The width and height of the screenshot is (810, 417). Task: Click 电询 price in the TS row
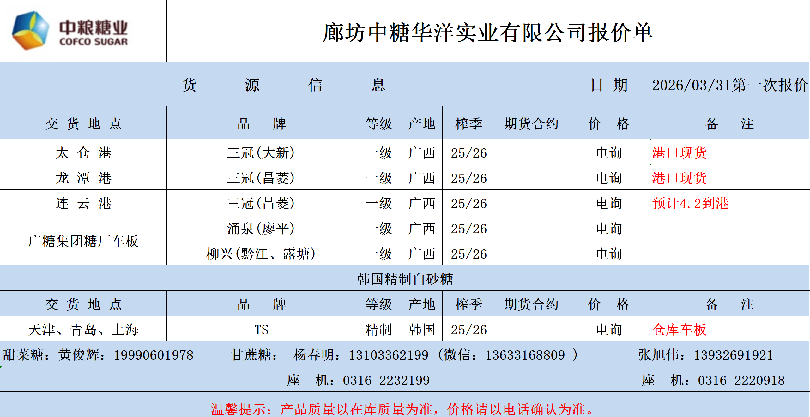tap(608, 329)
